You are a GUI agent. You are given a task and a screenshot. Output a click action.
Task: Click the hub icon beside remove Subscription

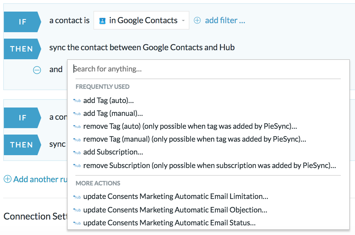click(77, 165)
